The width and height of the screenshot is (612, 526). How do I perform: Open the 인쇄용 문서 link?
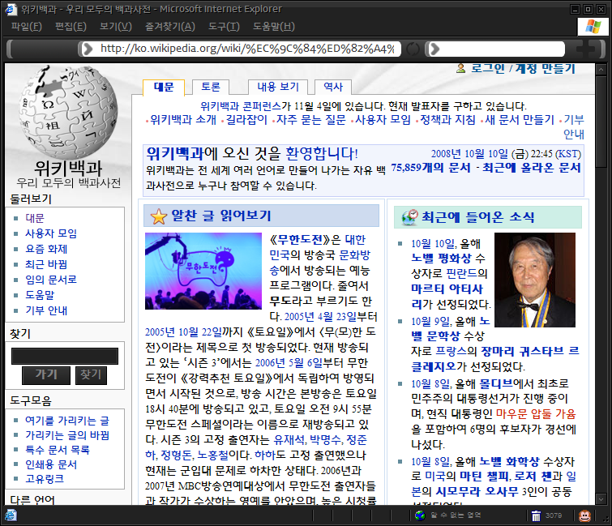click(51, 464)
